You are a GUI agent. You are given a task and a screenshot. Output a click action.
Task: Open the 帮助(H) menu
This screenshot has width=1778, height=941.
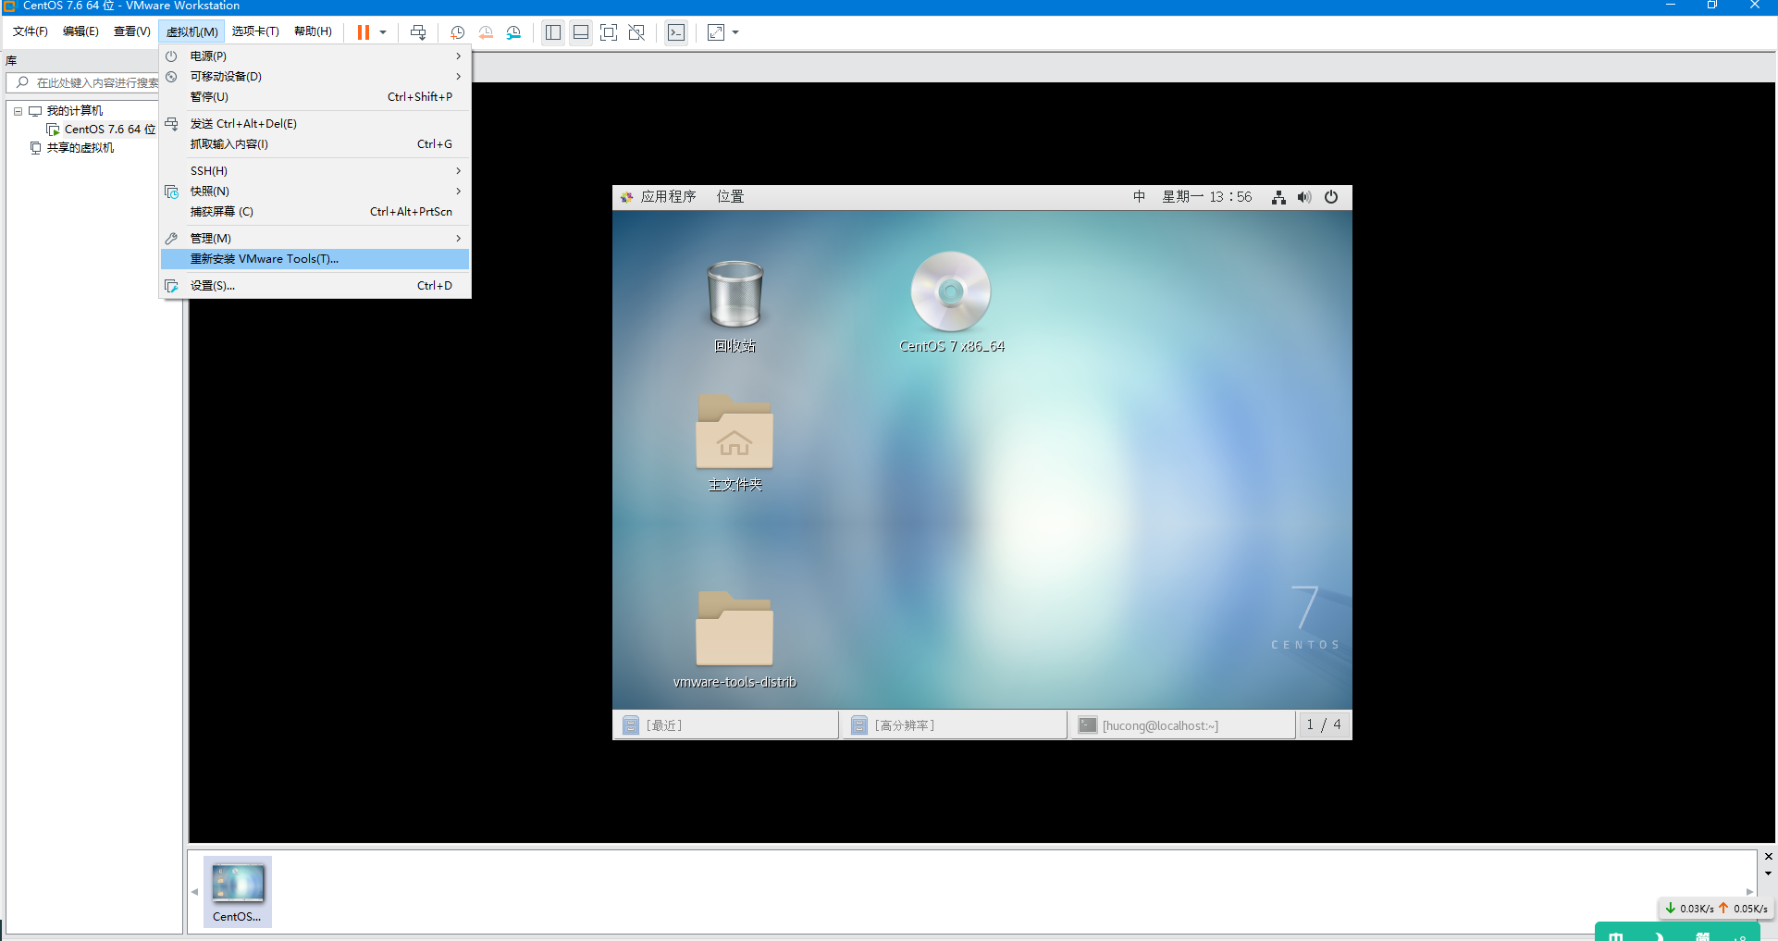pos(313,31)
